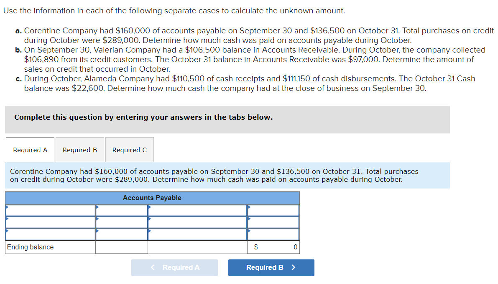Open the first-row debit description dropdown

point(50,210)
